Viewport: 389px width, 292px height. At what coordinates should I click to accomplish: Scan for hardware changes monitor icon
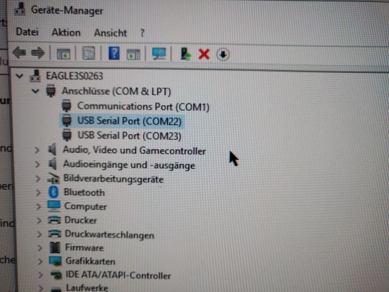coord(159,54)
